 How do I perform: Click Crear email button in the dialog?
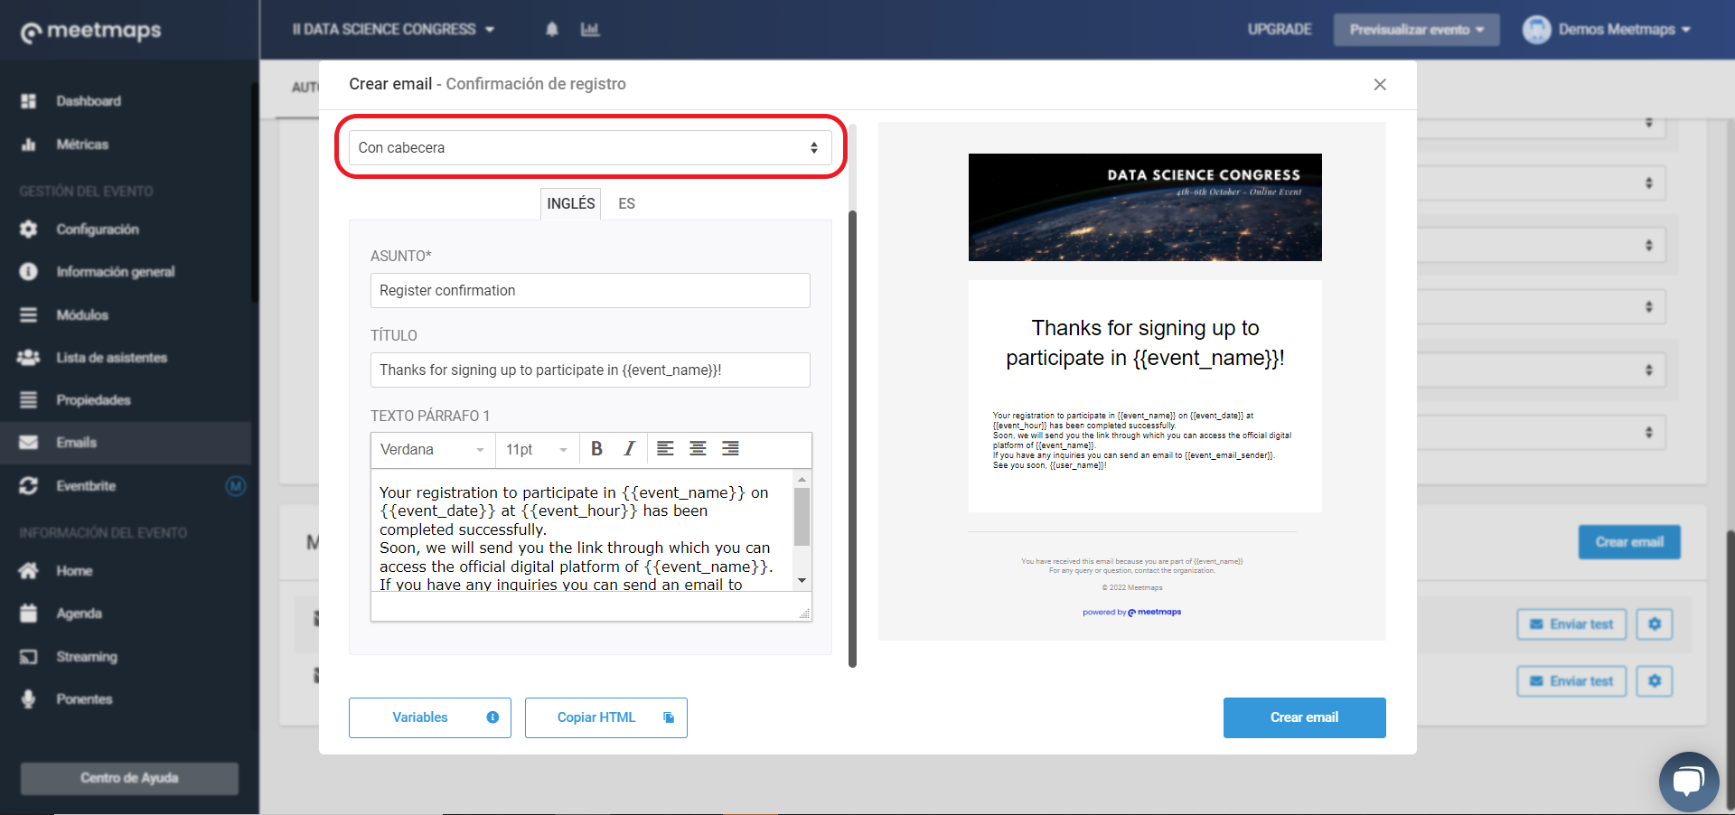[1305, 718]
